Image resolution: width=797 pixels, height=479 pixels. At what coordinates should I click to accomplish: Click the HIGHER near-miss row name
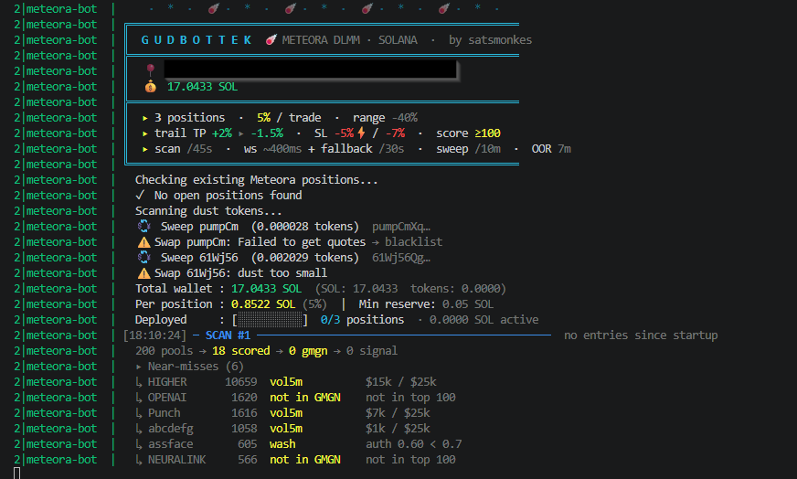click(167, 382)
